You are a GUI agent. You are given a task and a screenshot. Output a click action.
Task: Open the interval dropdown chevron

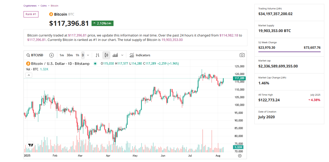point(88,55)
